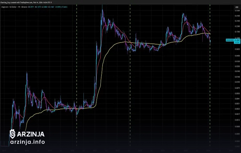241x153 pixels.
Task: Click the rightmost dashed vertical line
Action: [x=210, y=88]
